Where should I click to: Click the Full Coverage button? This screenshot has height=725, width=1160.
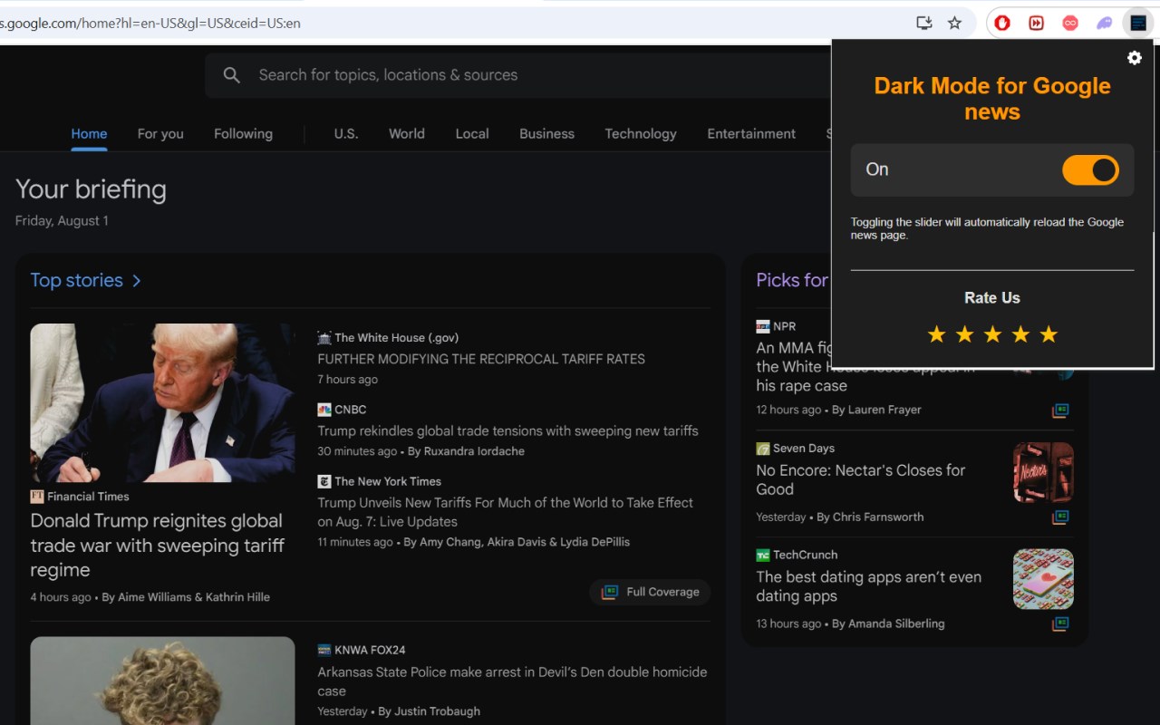(651, 593)
